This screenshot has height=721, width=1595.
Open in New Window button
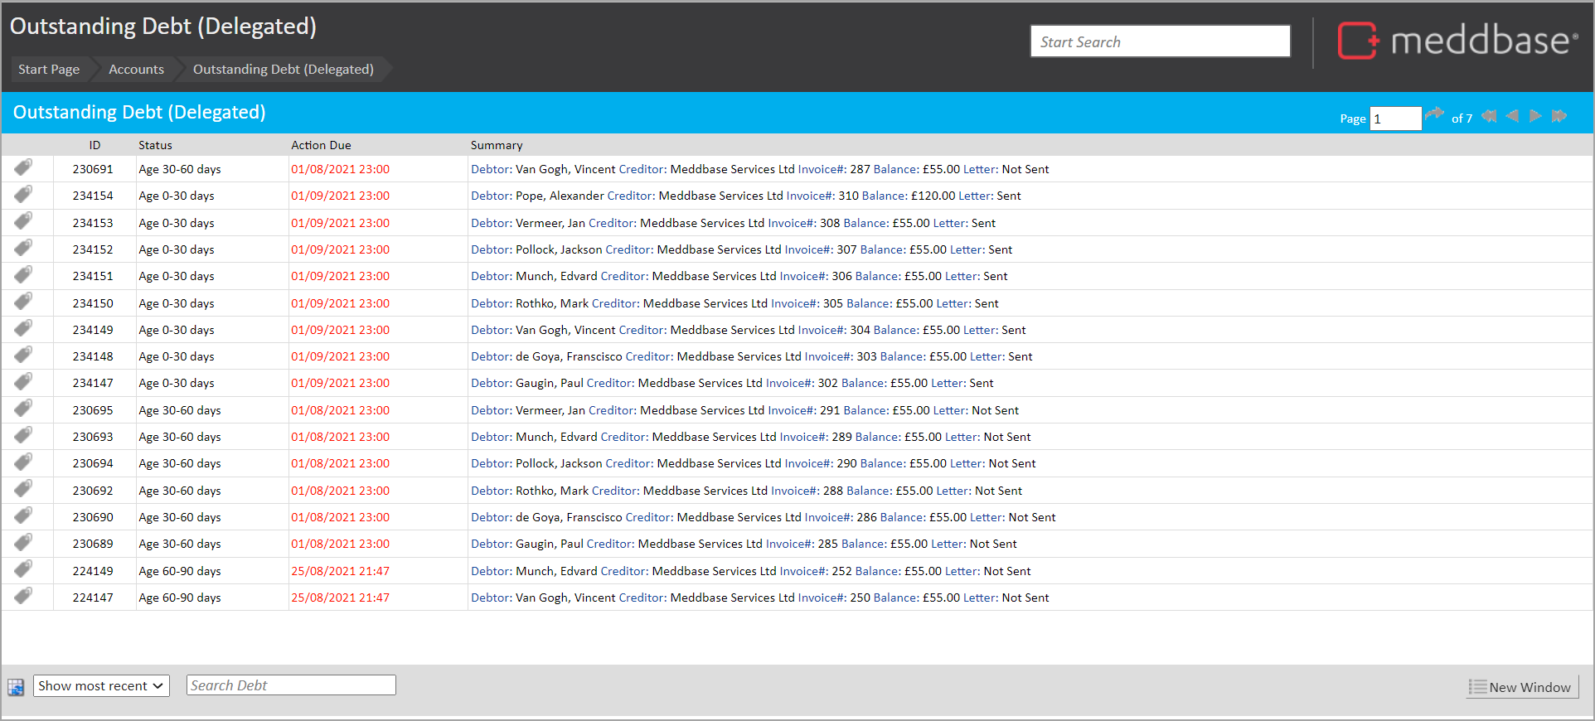[1521, 687]
